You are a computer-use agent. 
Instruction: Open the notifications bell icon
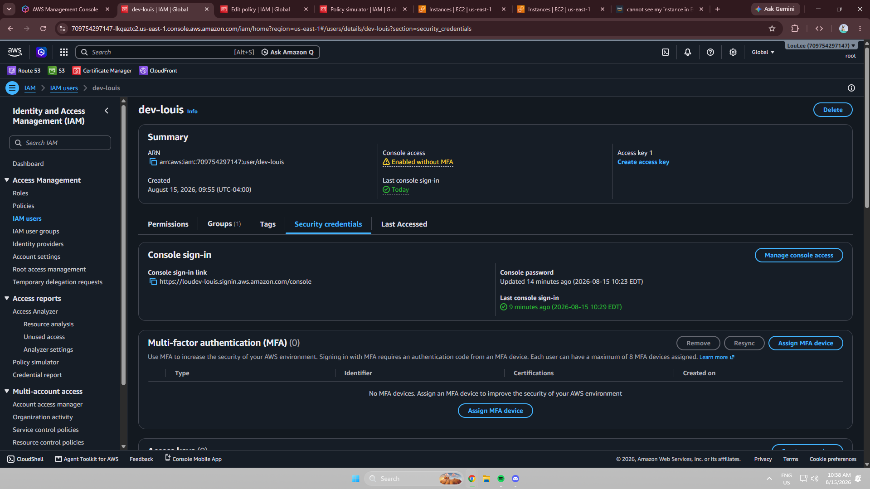click(x=688, y=52)
